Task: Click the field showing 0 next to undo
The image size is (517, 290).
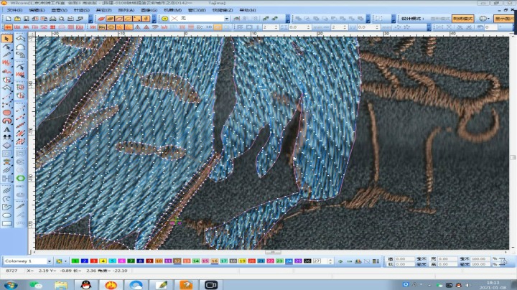Action: click(x=491, y=27)
